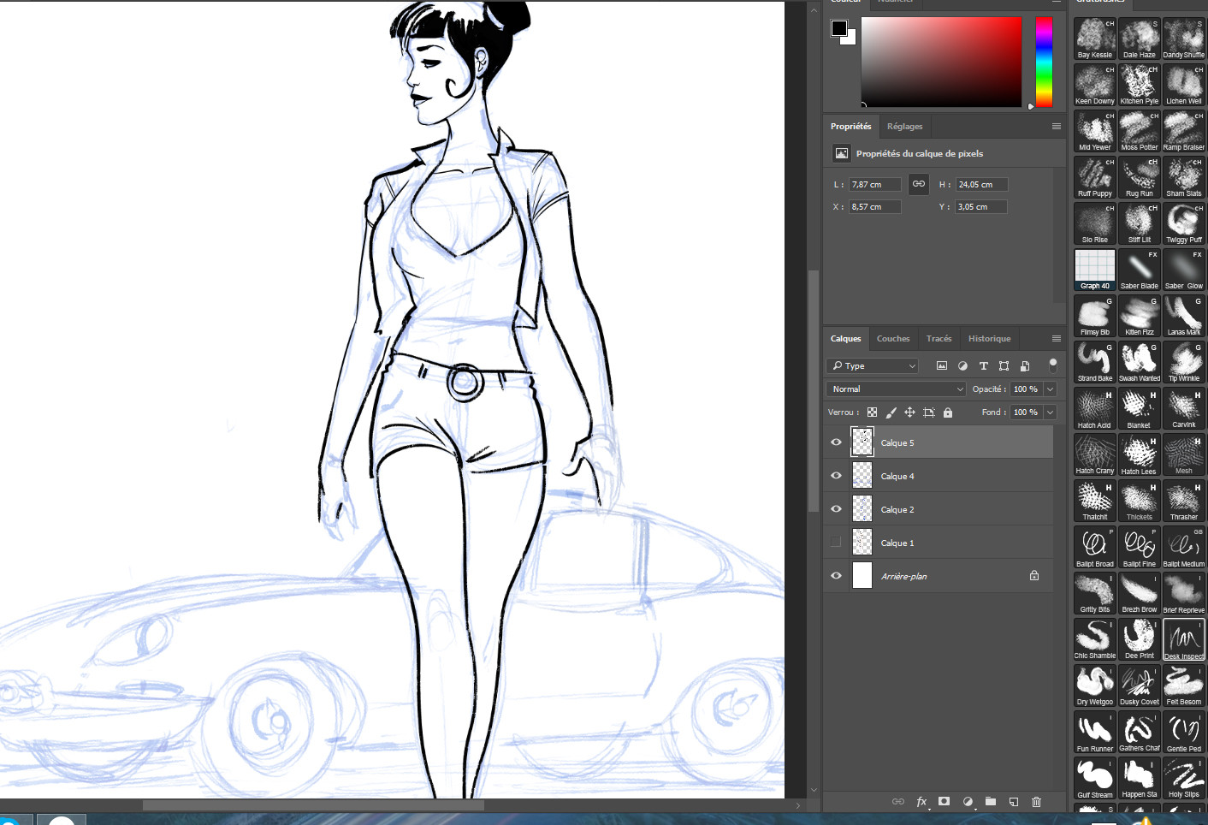Select the Graph 40 brush

coord(1095,270)
